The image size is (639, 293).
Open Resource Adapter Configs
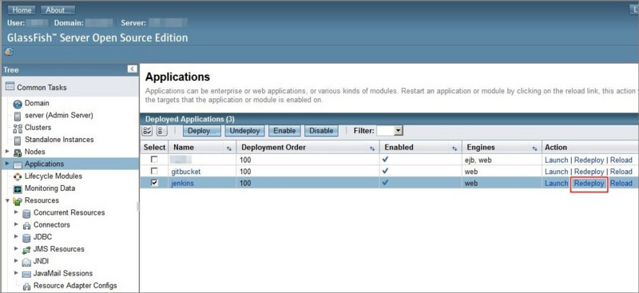click(75, 286)
